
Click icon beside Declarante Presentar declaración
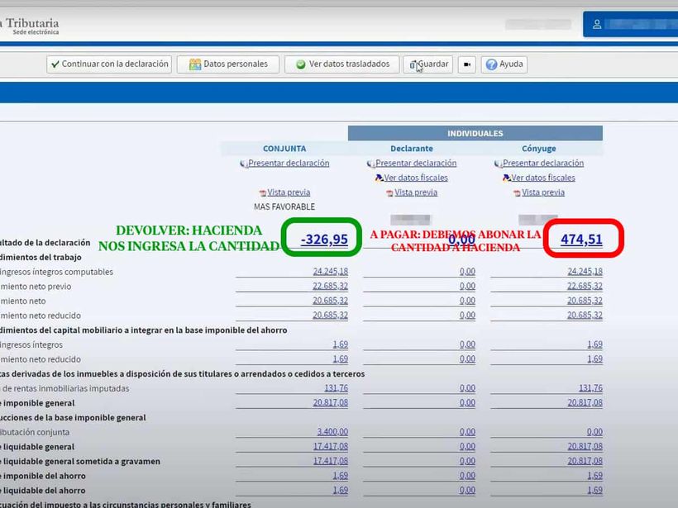(x=371, y=164)
